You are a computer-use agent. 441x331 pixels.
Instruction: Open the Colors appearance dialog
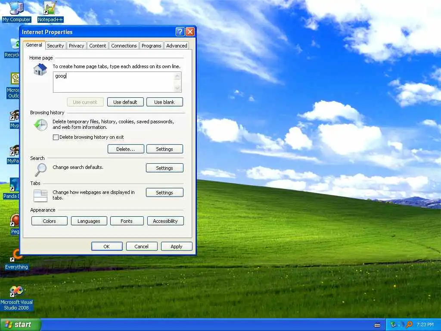(x=49, y=221)
